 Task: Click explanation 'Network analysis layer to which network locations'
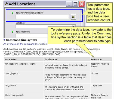click(x=66, y=66)
